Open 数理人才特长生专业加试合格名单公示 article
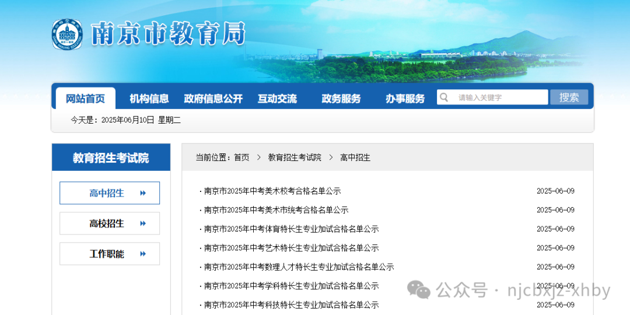Screen dimensions: 630x315 coord(299,267)
